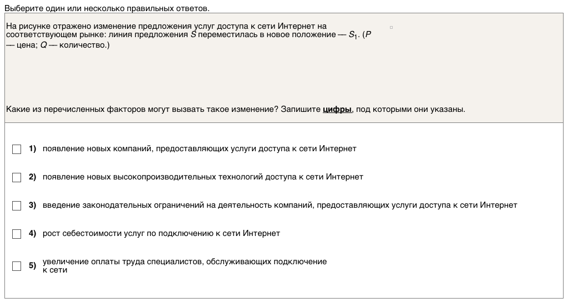Tick the checkbox next to option 2
568x303 pixels.
coord(17,177)
